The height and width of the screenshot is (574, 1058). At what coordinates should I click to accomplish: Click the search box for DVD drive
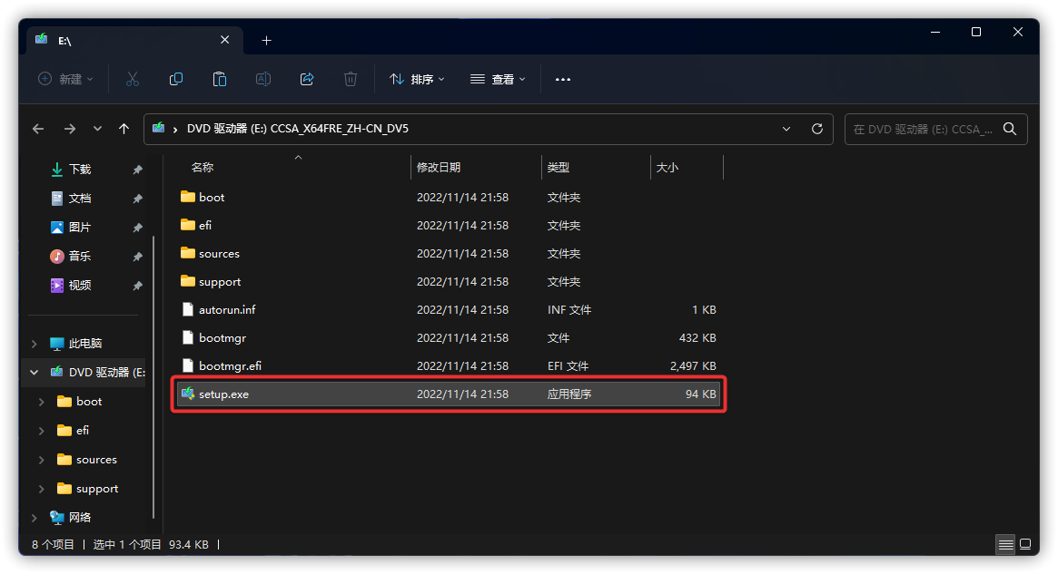tap(923, 129)
